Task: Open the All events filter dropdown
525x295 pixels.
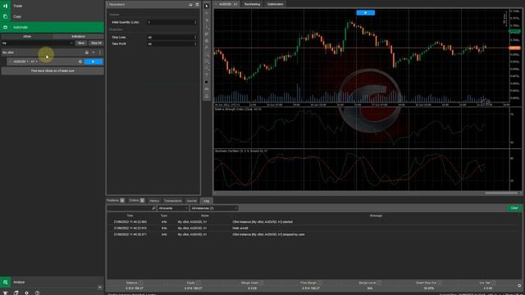Action: coord(173,208)
